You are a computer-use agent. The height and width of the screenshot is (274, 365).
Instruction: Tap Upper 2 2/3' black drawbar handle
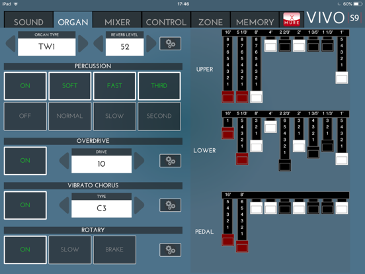point(285,46)
